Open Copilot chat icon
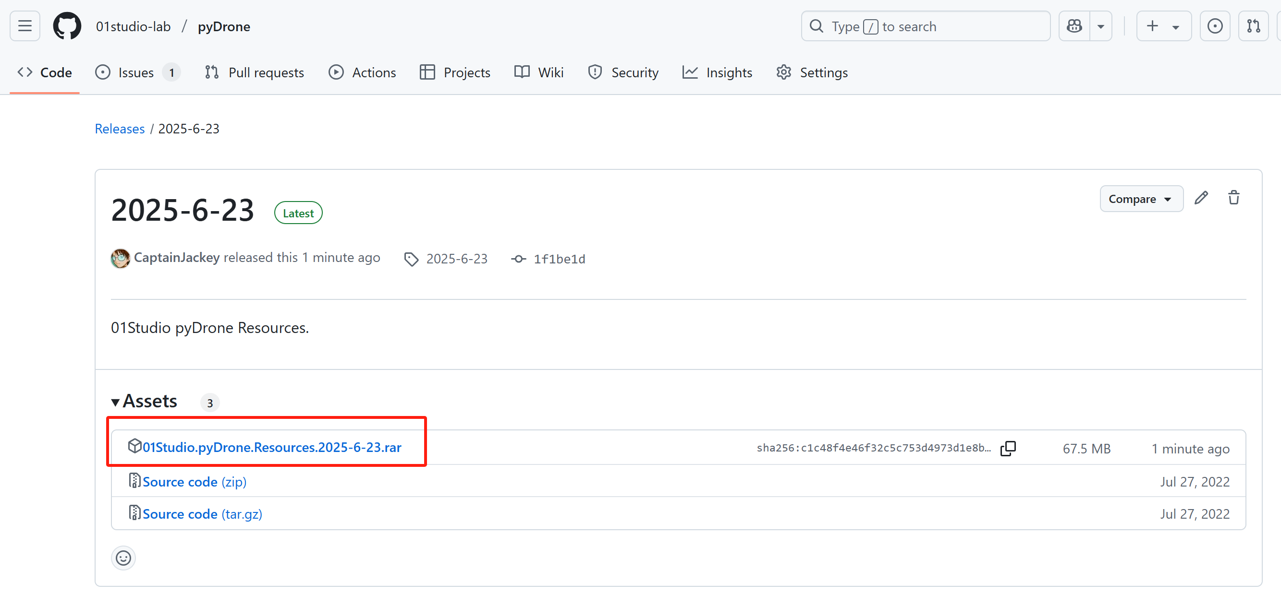Image resolution: width=1281 pixels, height=606 pixels. [1074, 26]
